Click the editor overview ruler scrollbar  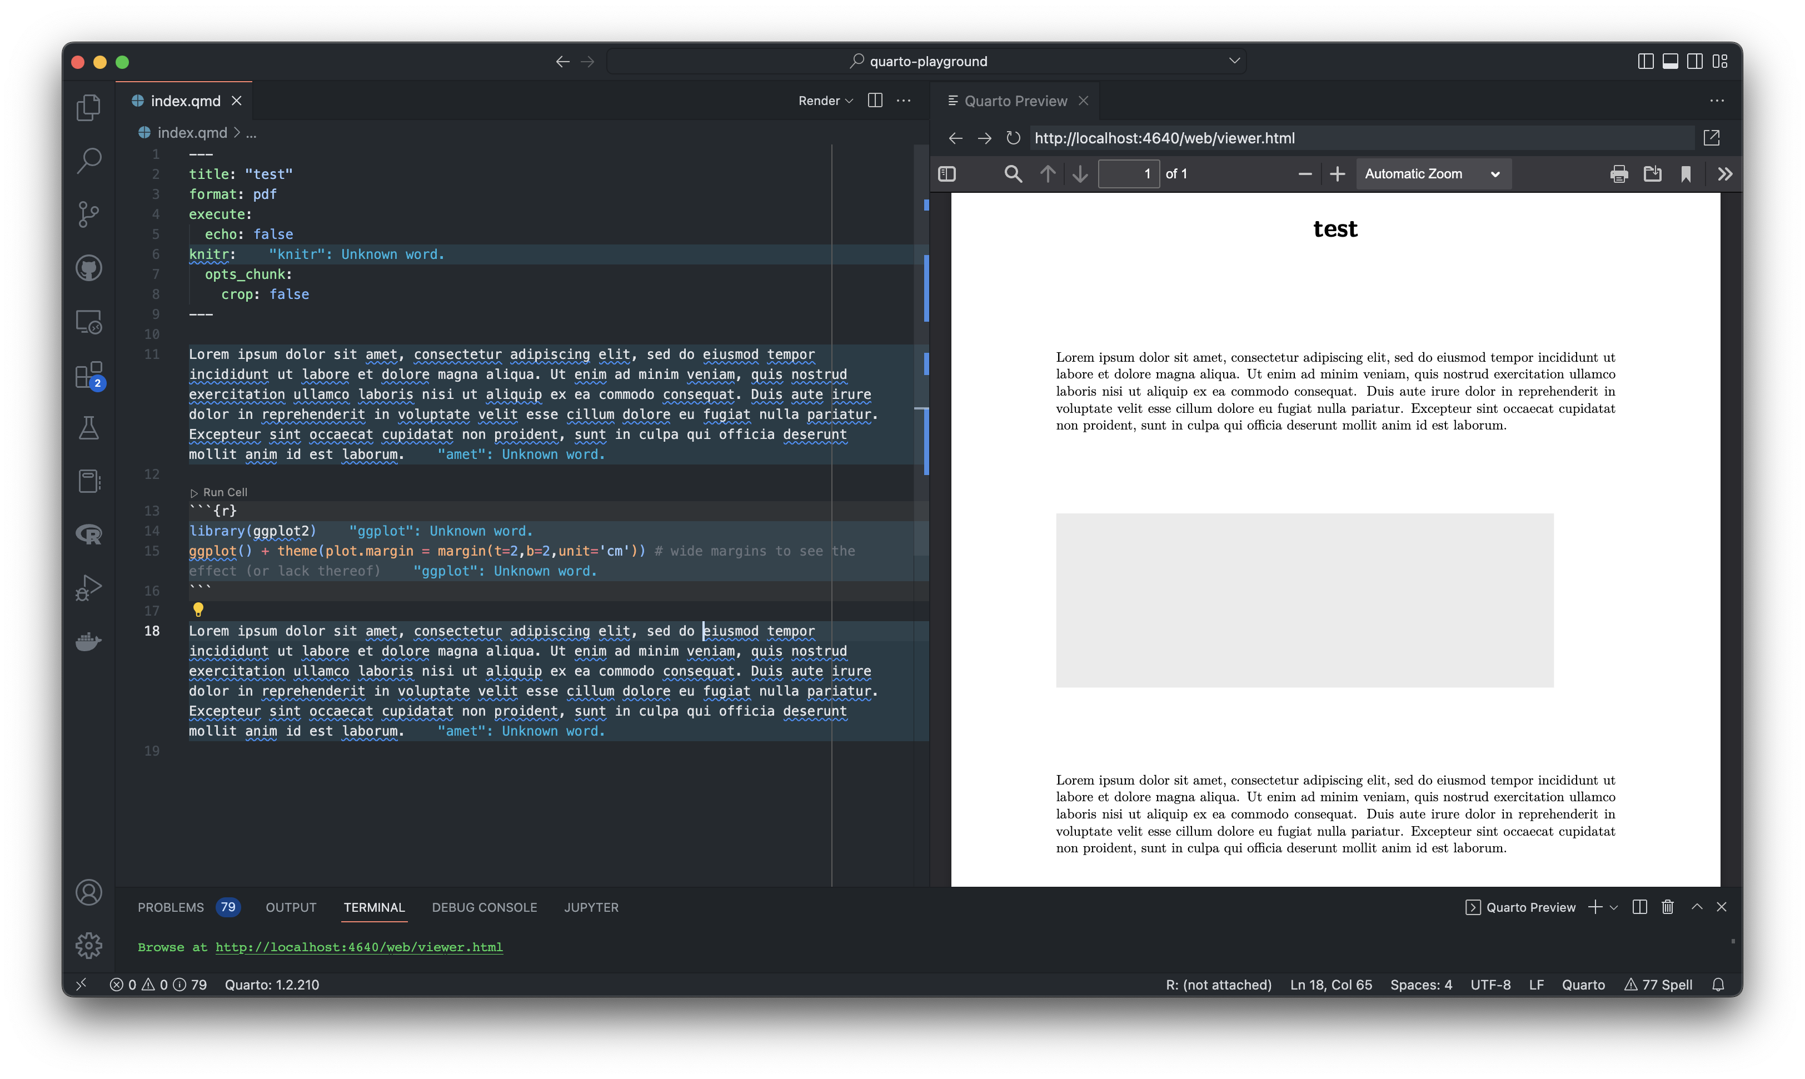click(x=922, y=515)
